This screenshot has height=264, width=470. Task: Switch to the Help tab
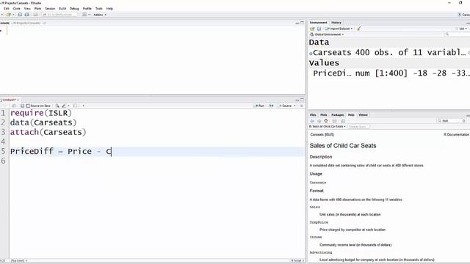click(351, 115)
